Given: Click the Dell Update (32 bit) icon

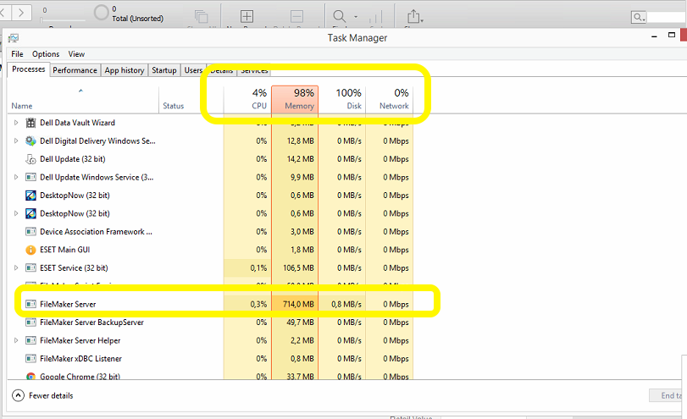Looking at the screenshot, I should (31, 159).
